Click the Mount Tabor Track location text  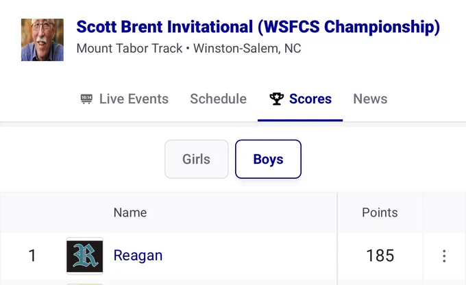(x=130, y=49)
